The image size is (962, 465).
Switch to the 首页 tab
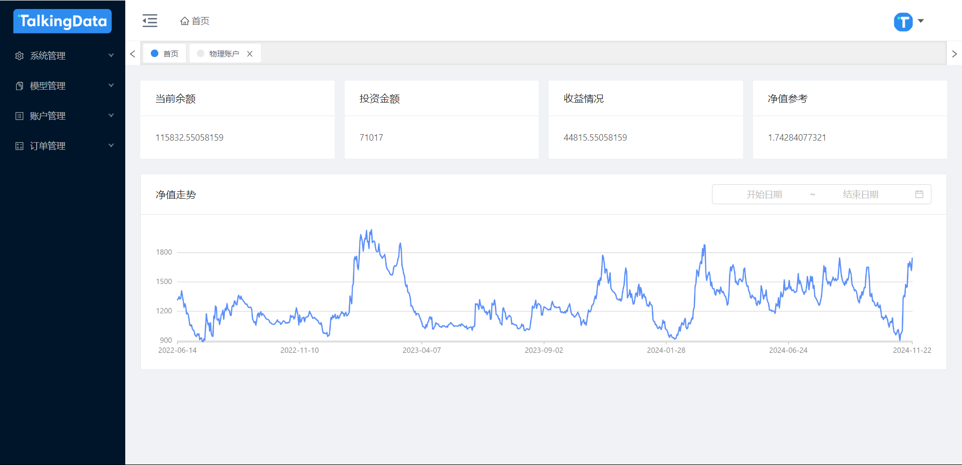[x=165, y=54]
